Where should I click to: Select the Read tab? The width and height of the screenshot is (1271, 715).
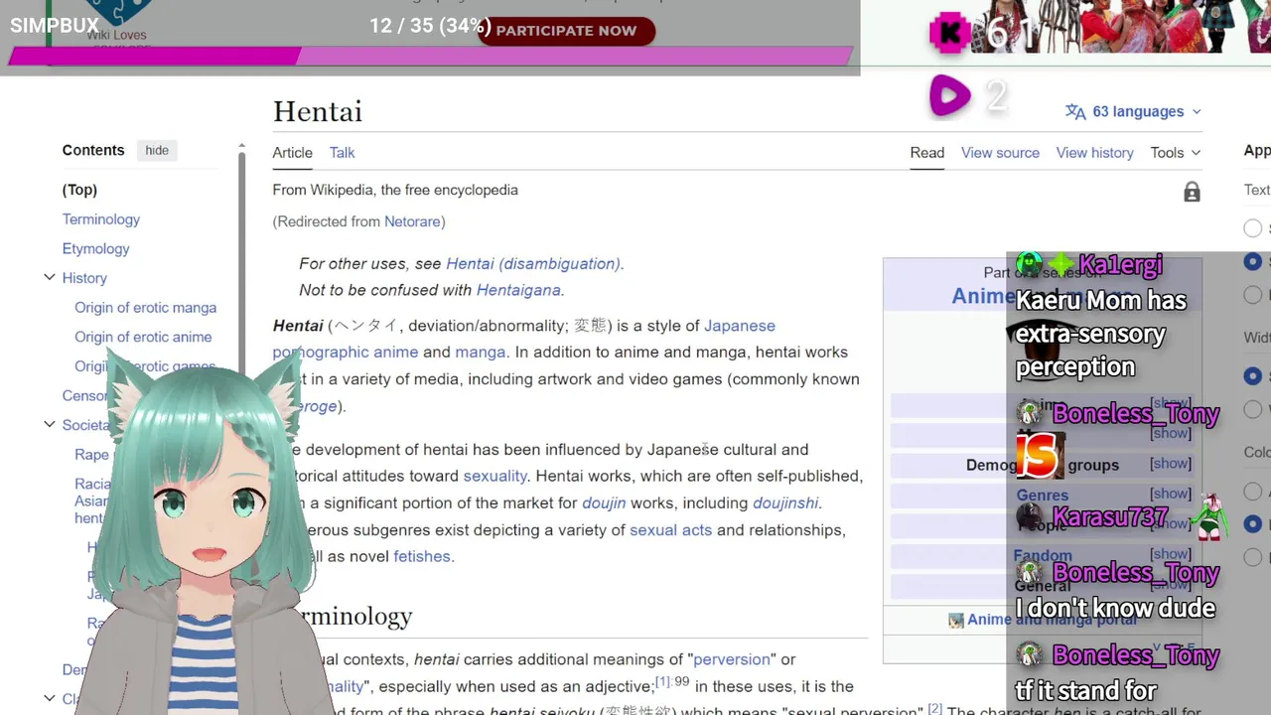[x=927, y=152]
